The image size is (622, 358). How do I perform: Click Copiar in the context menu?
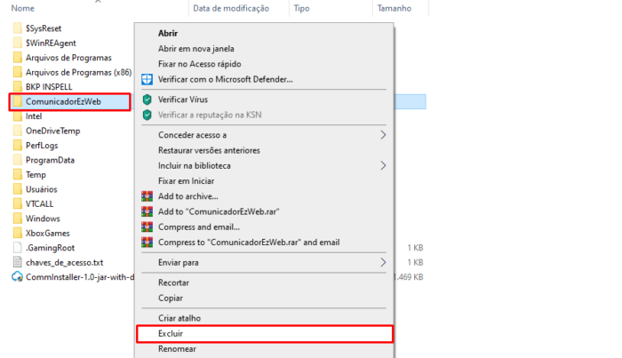click(171, 298)
